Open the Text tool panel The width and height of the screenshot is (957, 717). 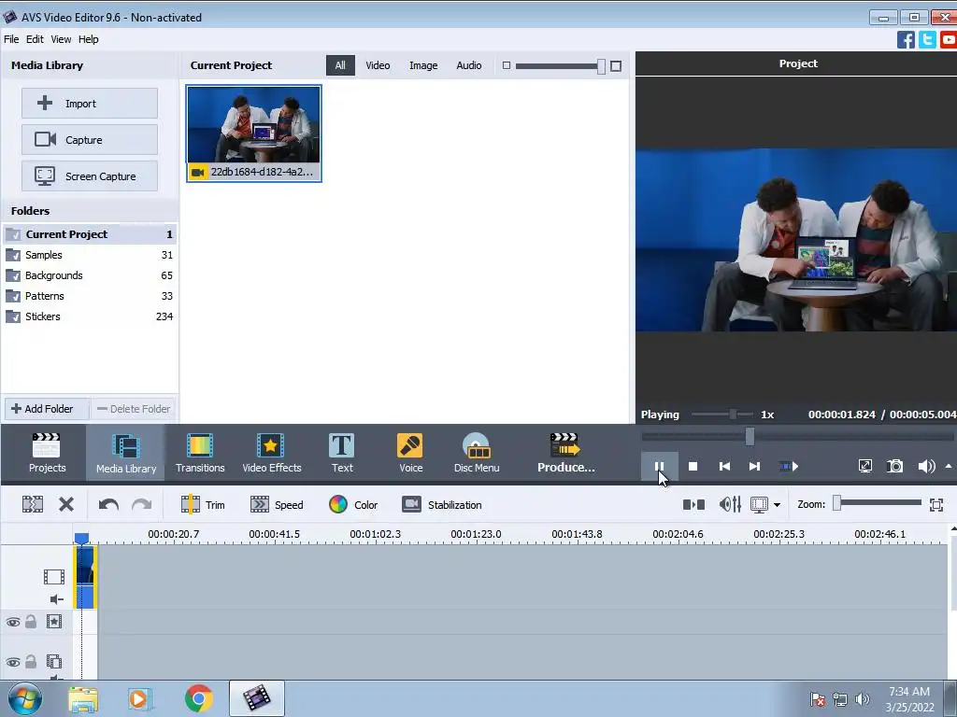(x=342, y=453)
